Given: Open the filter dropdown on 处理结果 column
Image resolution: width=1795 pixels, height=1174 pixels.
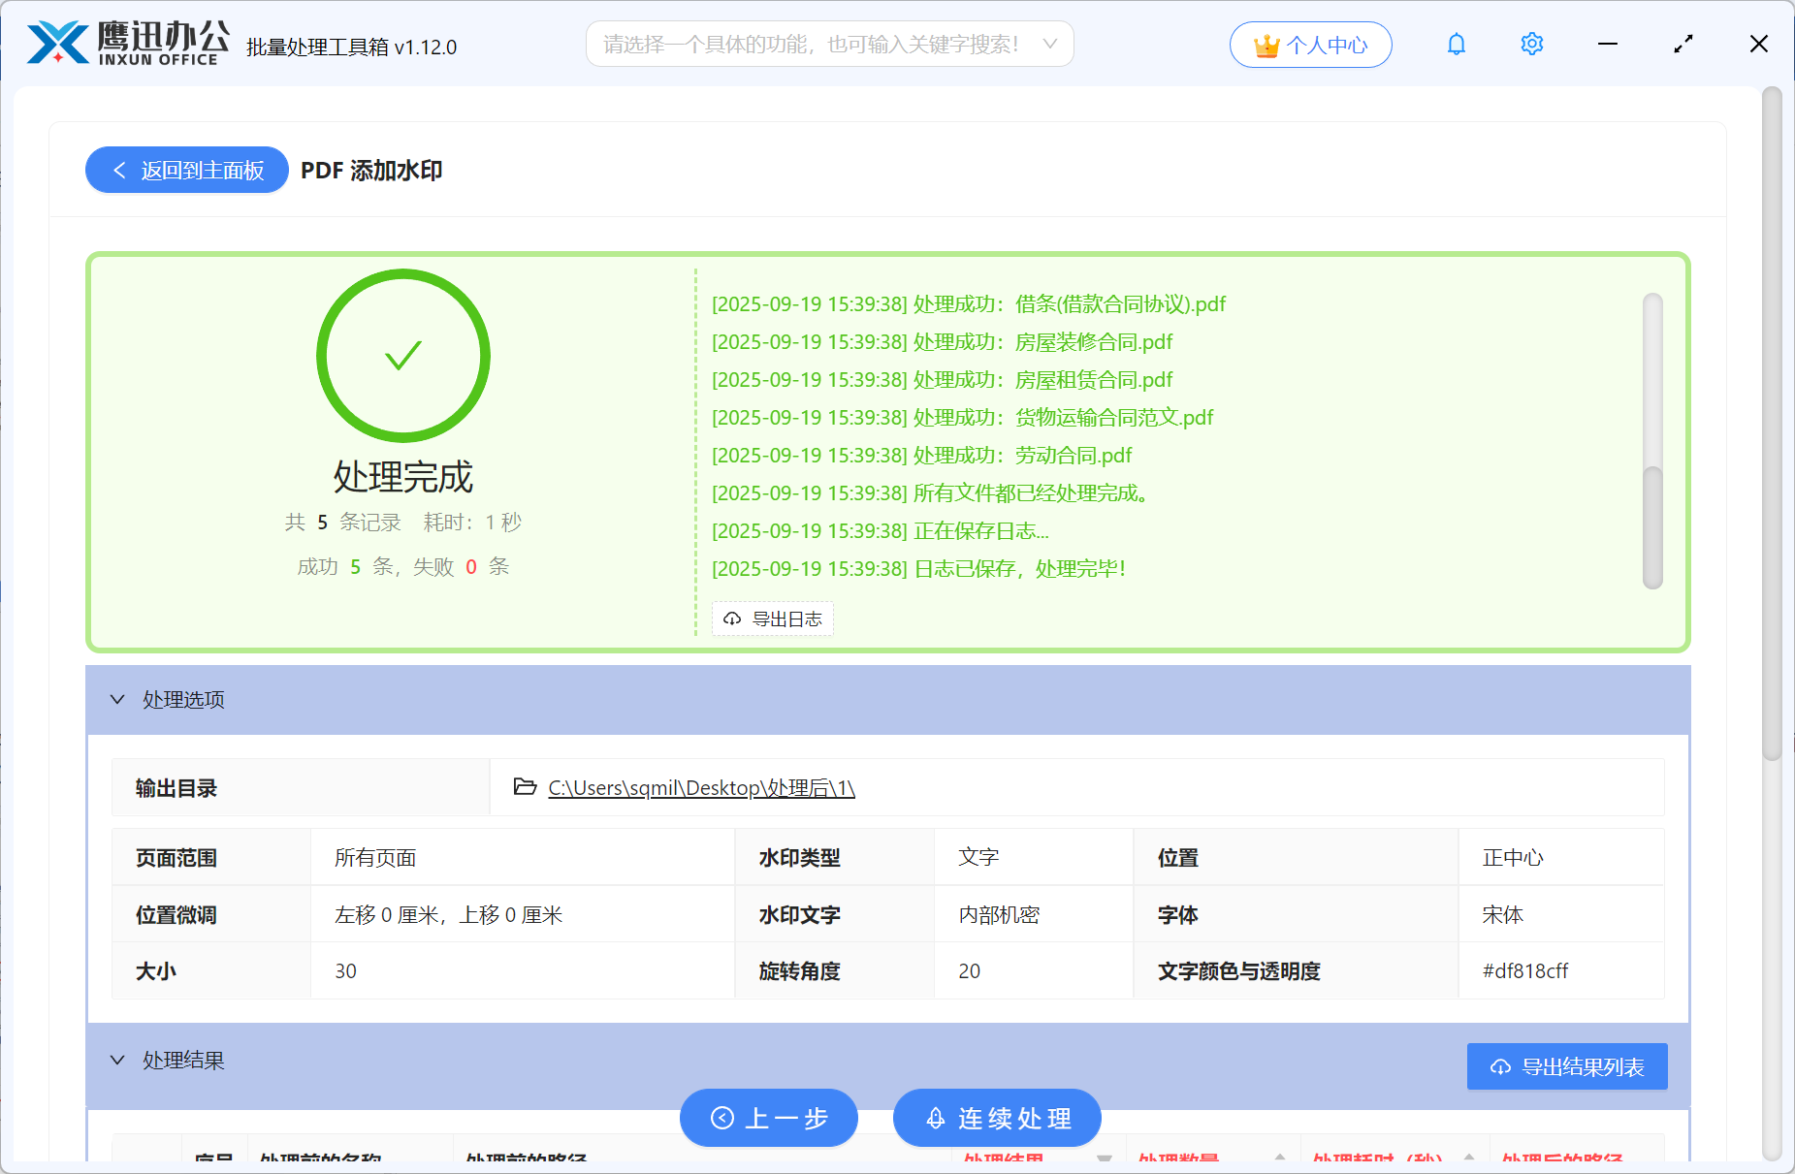Looking at the screenshot, I should 1105,1157.
